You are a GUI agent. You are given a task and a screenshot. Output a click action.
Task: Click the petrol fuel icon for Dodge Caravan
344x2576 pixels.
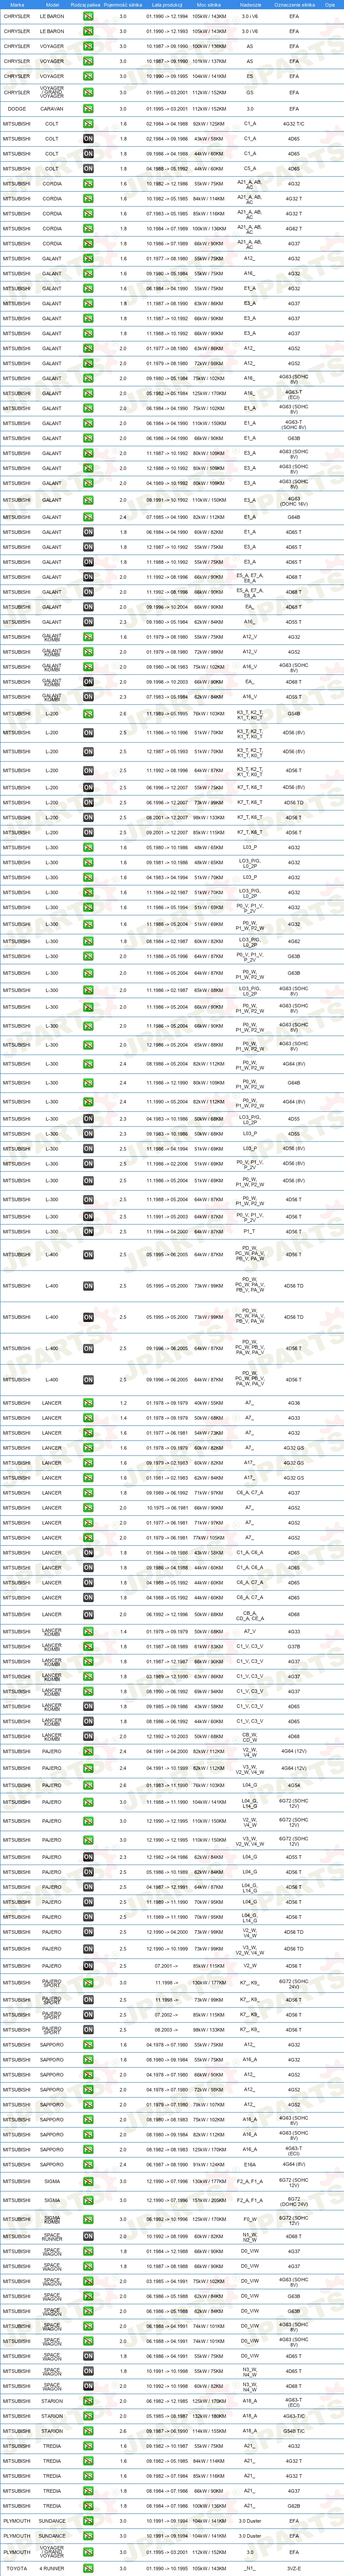(88, 108)
